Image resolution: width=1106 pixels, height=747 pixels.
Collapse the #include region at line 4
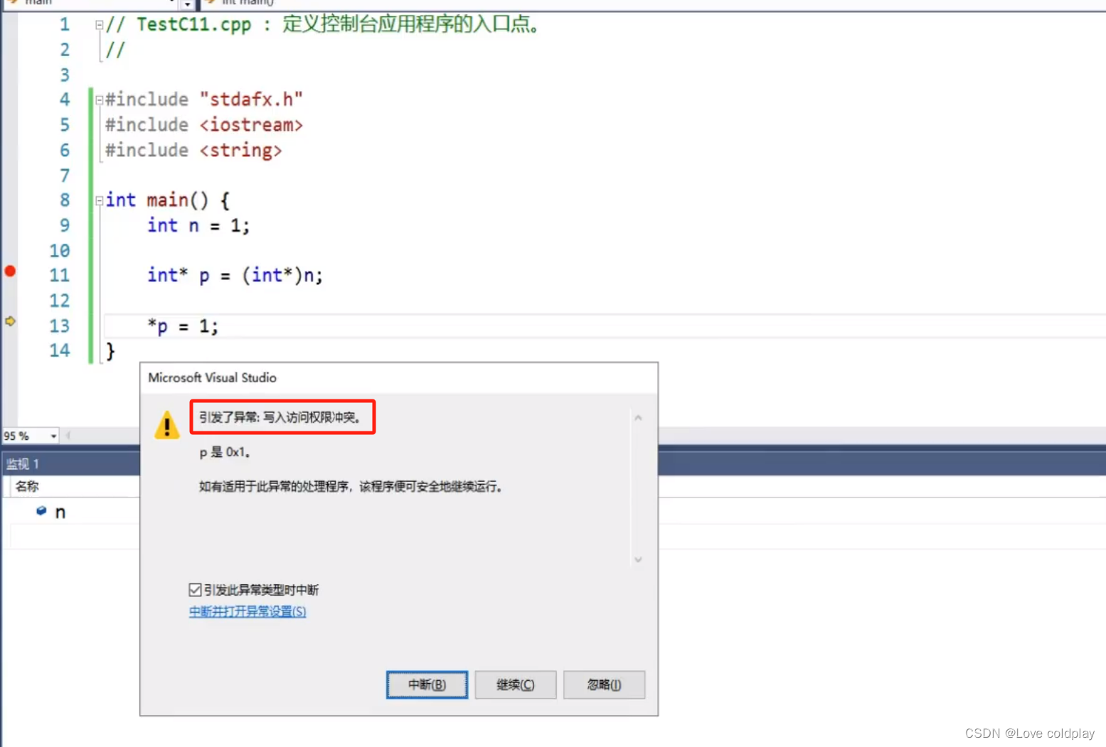click(x=100, y=100)
